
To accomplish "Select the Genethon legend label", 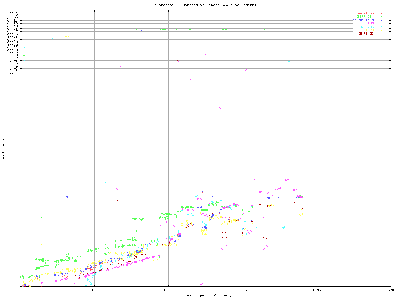I will coord(365,13).
